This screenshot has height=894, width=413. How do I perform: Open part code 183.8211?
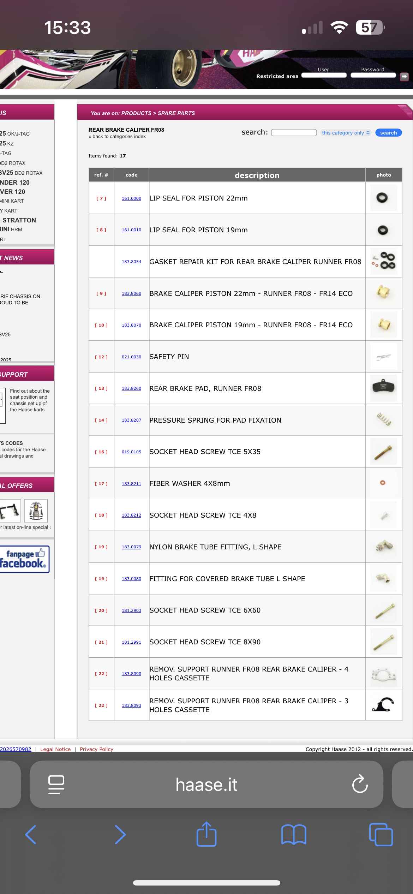tap(131, 484)
